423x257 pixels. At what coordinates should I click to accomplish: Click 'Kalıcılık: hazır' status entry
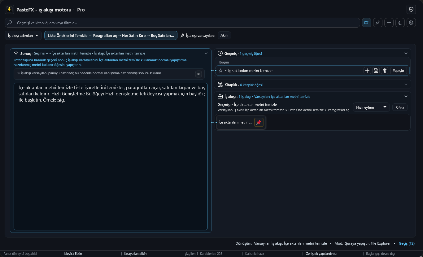coord(255,254)
